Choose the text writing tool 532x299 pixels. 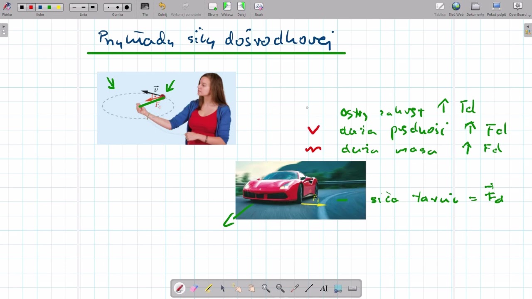(x=323, y=288)
